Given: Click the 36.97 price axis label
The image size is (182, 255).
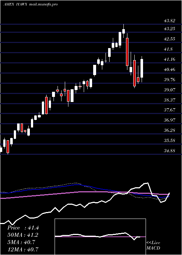Looking at the screenshot, I should point(170,120).
